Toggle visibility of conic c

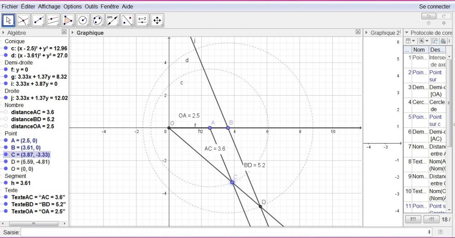(6, 48)
